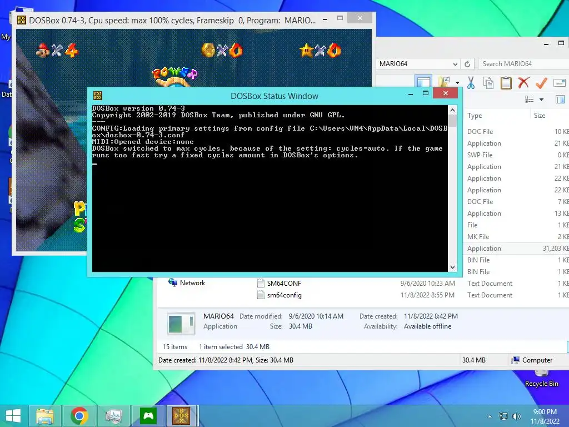Image resolution: width=569 pixels, height=427 pixels.
Task: Select the MK File row
Action: (x=517, y=237)
